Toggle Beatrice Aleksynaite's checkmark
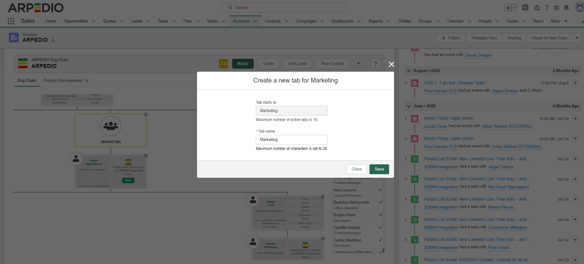This screenshot has height=264, width=584. (x=380, y=203)
